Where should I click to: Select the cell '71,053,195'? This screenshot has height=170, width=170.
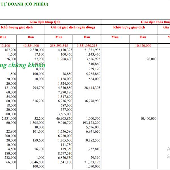pyautogui.click(x=92, y=162)
